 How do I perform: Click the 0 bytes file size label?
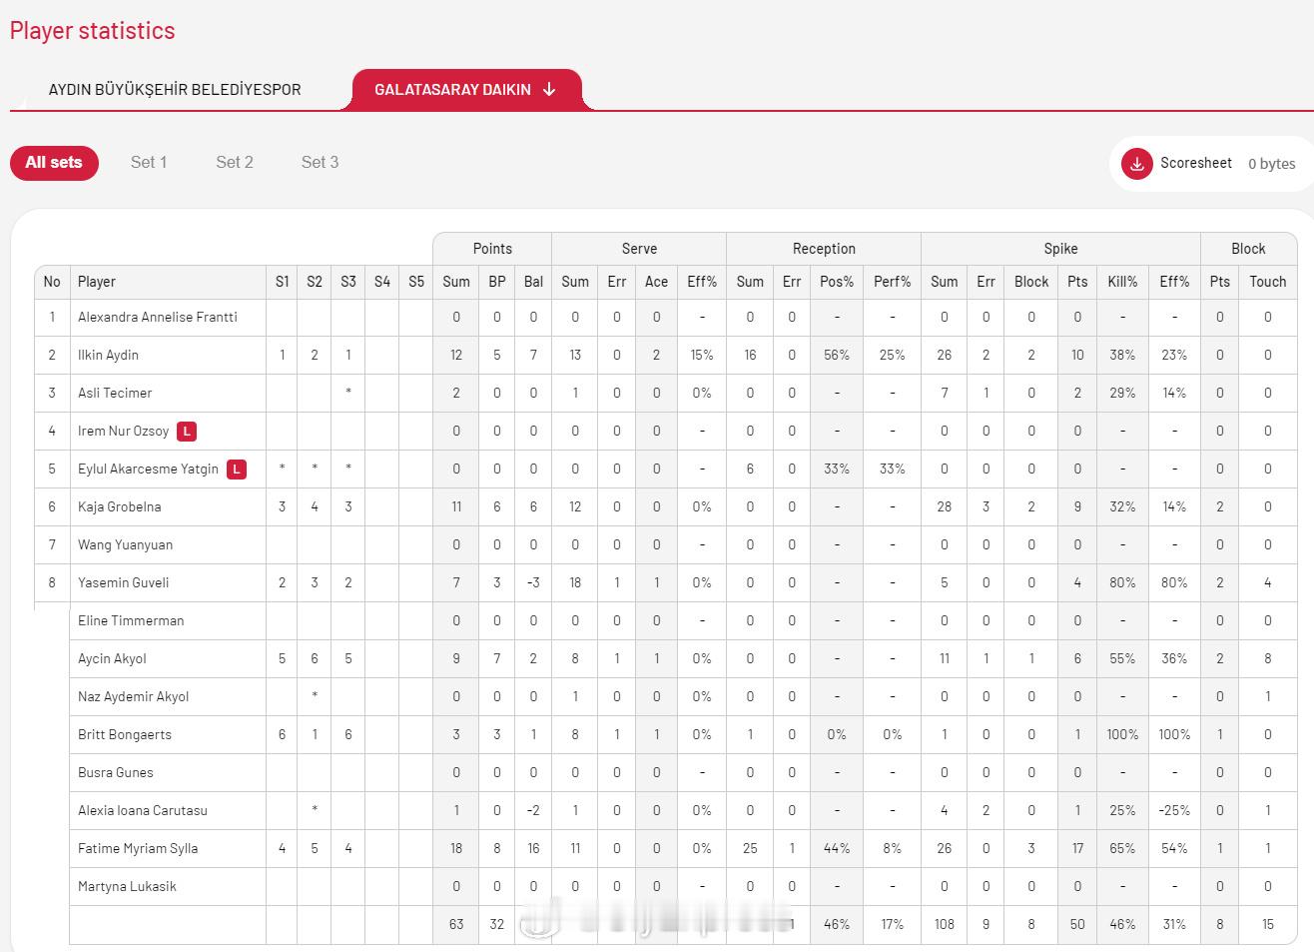click(1271, 164)
